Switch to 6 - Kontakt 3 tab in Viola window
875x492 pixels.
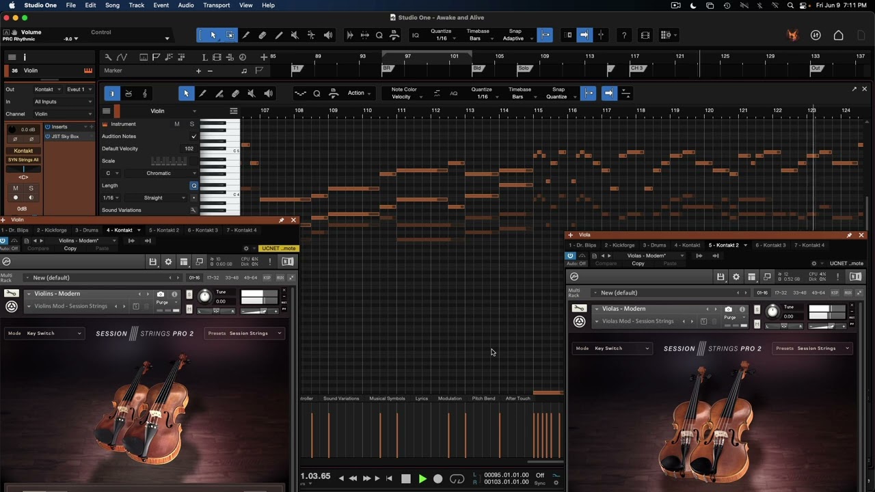coord(770,245)
